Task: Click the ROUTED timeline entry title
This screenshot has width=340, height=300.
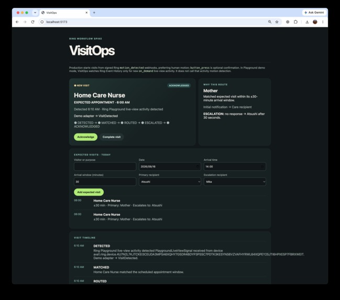Action: tap(100, 281)
